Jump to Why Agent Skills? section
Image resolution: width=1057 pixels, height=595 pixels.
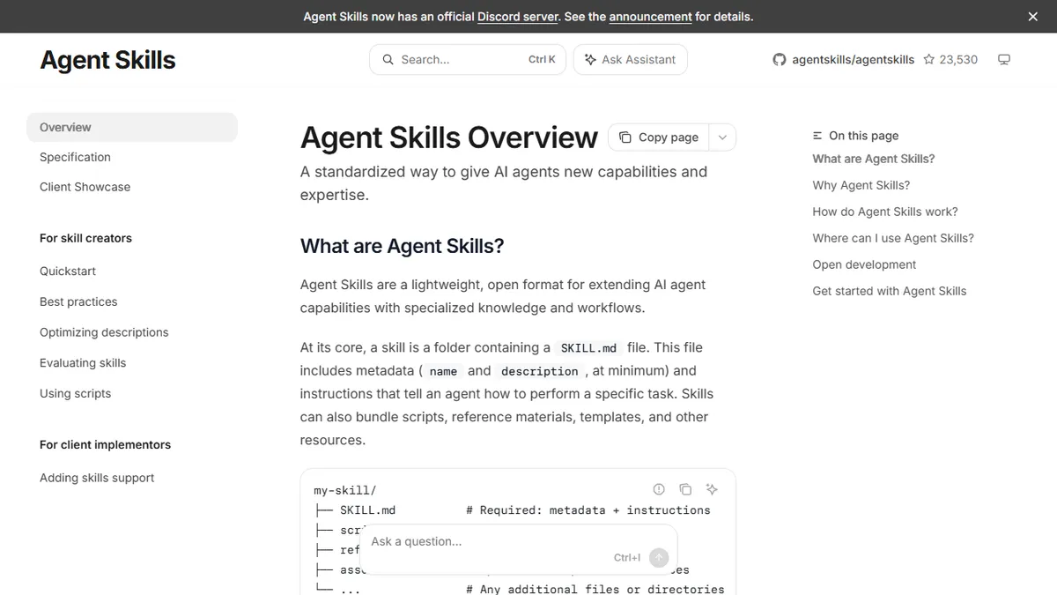[x=861, y=185]
